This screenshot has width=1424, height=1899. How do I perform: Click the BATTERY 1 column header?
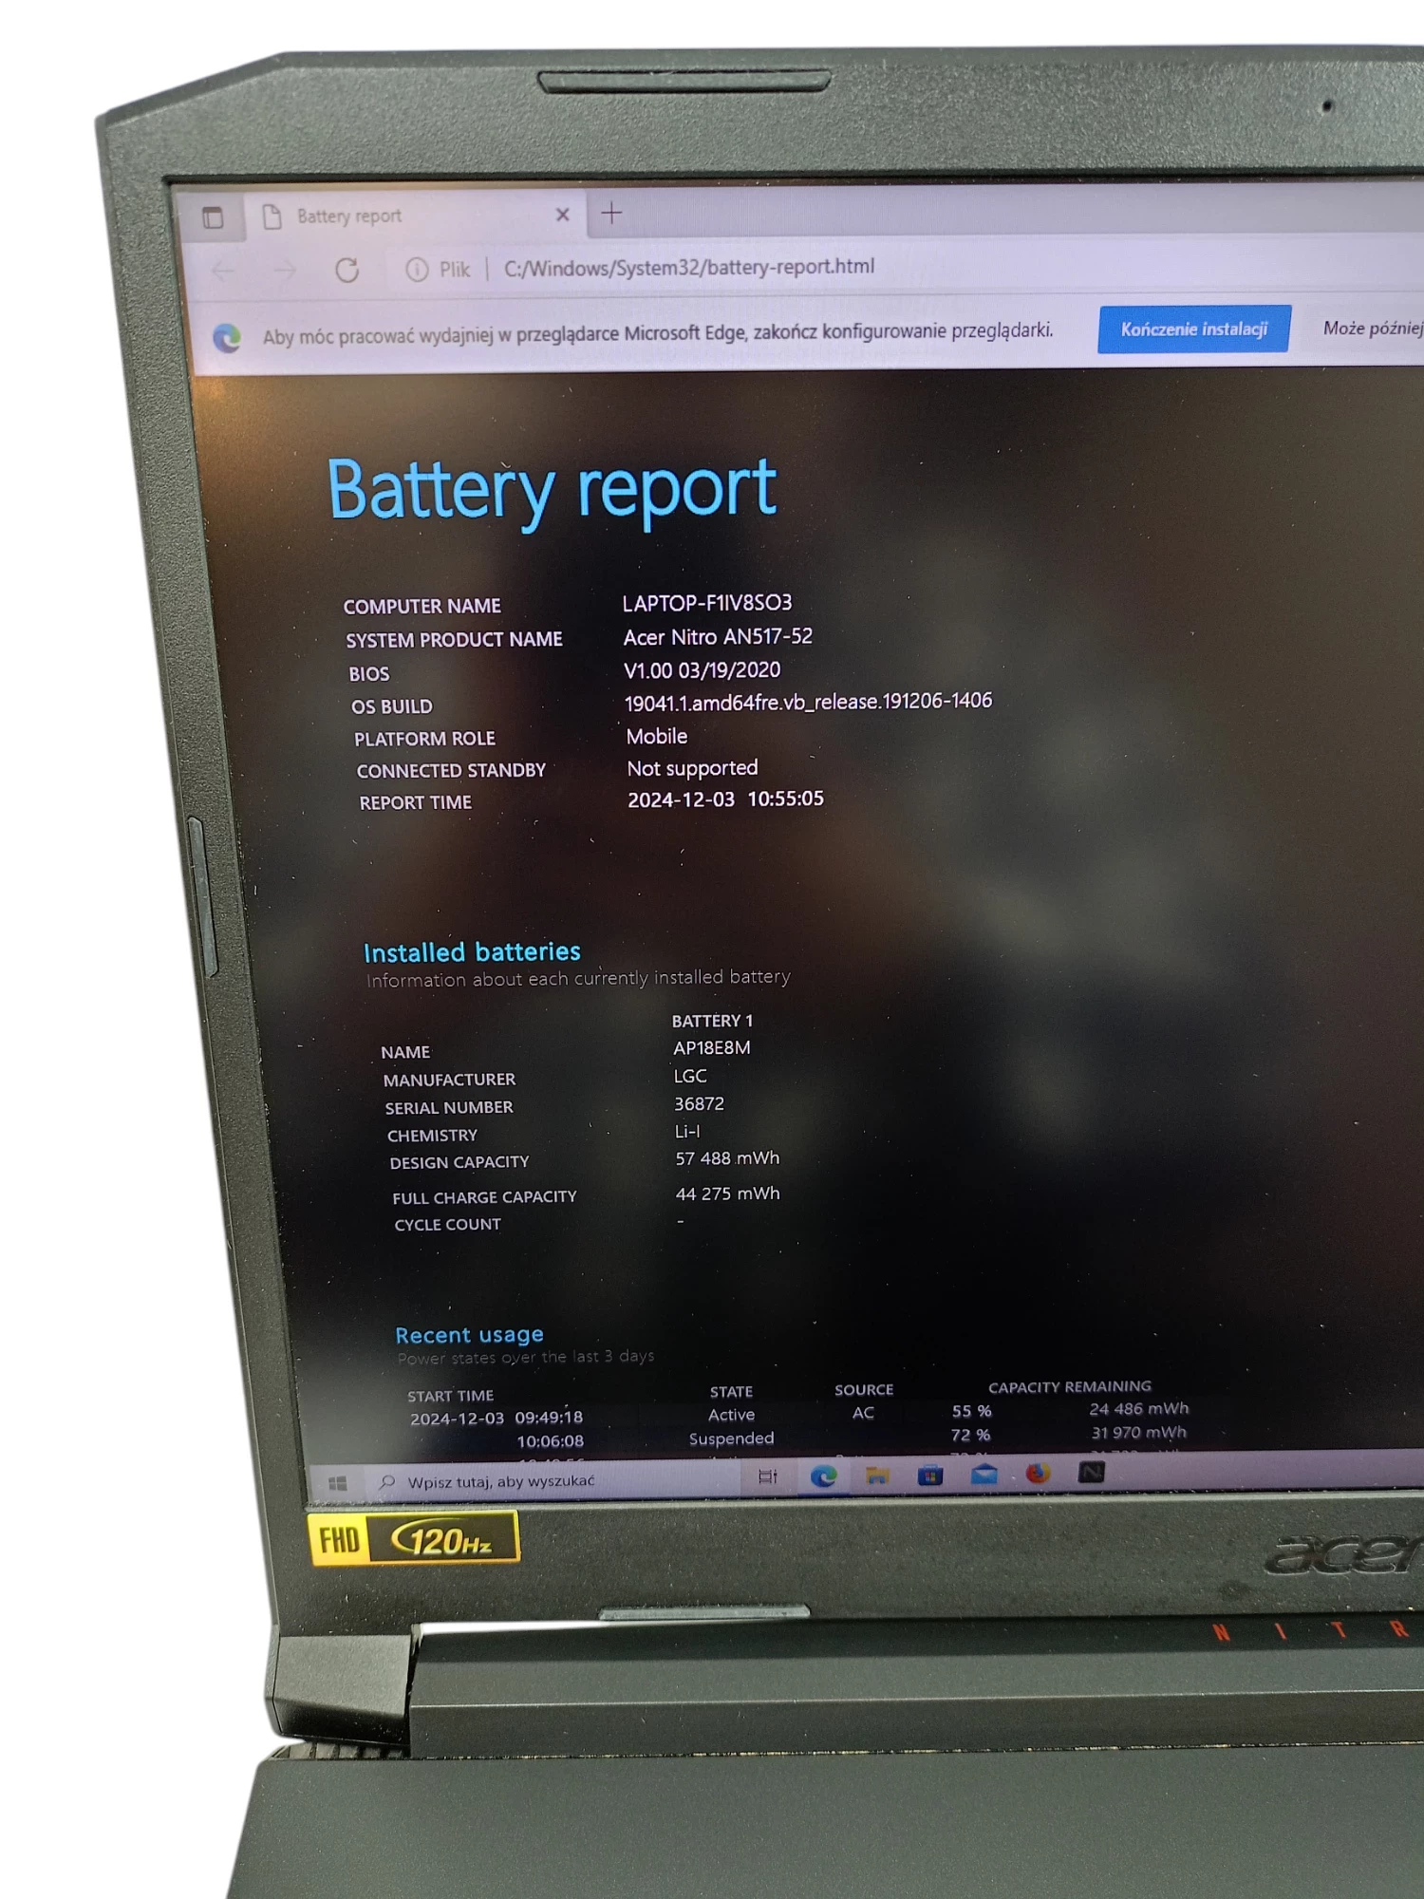(712, 1021)
